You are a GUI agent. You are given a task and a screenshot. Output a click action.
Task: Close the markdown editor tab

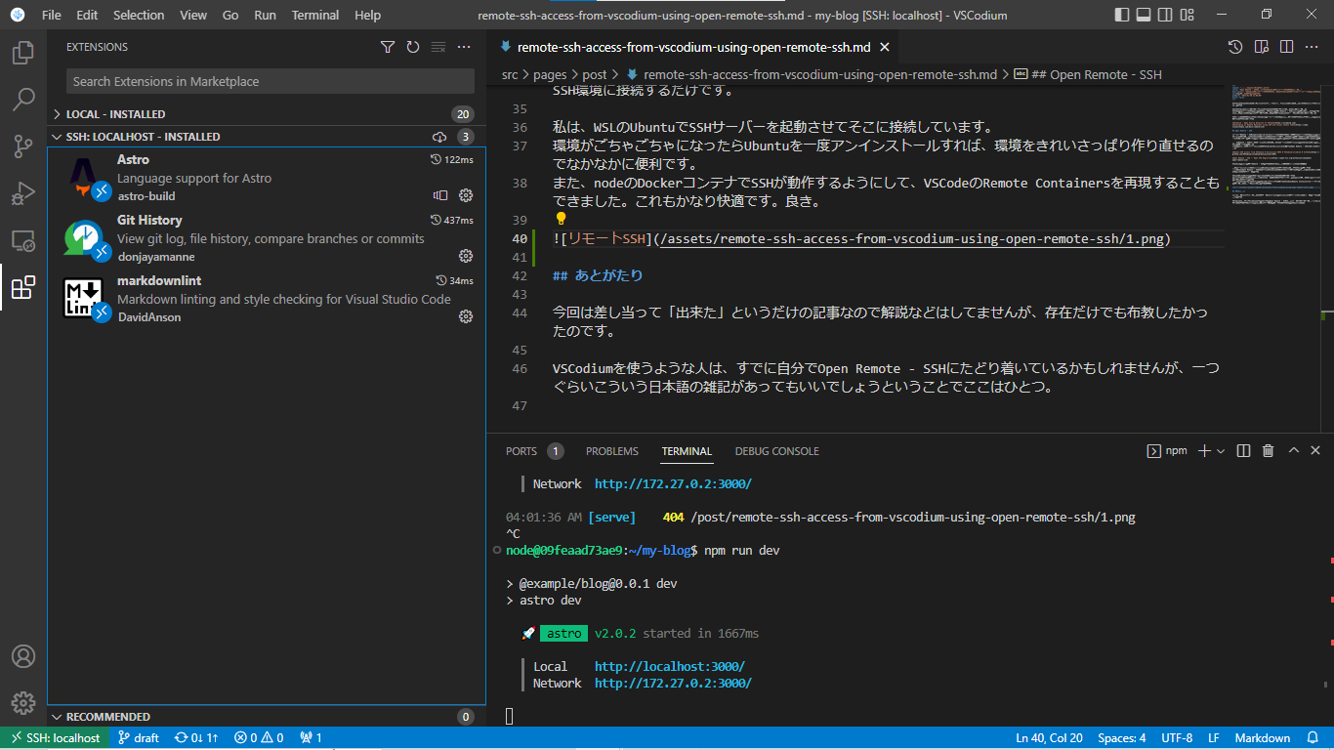point(885,47)
